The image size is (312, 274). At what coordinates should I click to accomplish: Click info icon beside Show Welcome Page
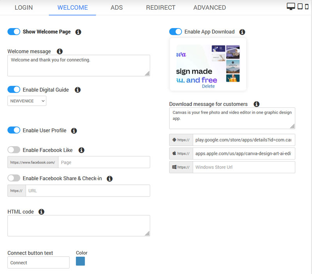click(x=78, y=32)
